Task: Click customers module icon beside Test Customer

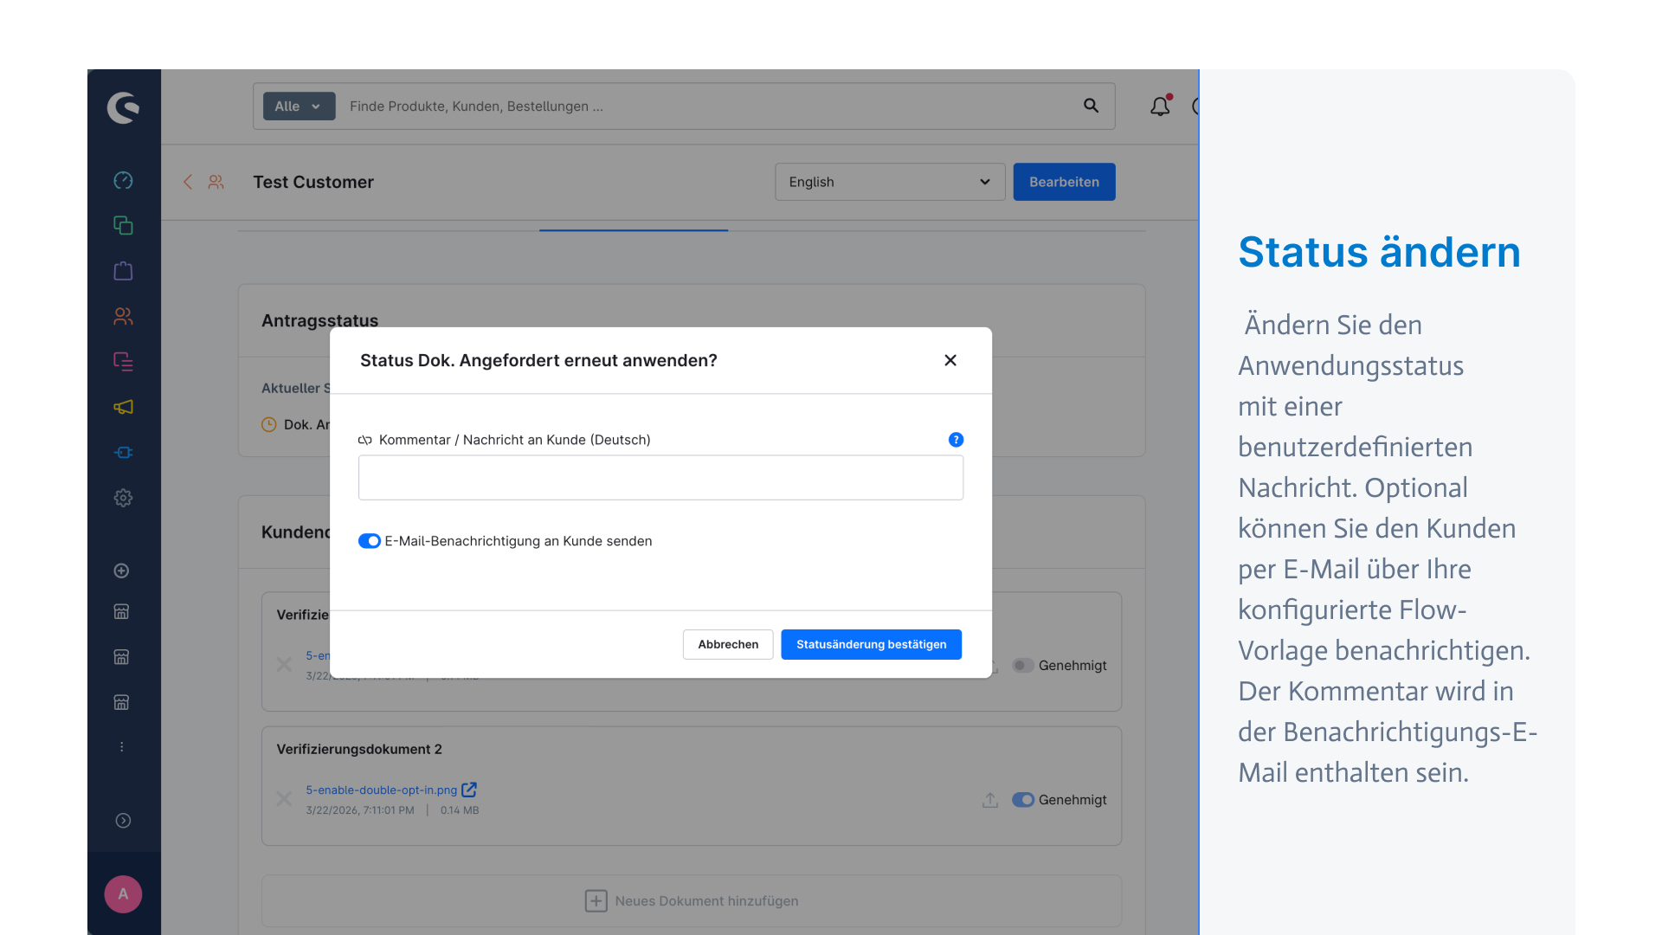Action: point(216,182)
